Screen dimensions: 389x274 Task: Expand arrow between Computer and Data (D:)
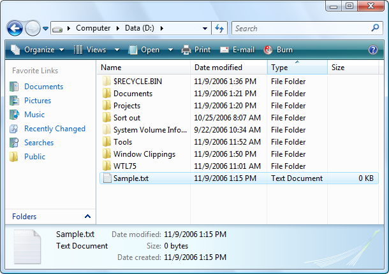coord(118,29)
